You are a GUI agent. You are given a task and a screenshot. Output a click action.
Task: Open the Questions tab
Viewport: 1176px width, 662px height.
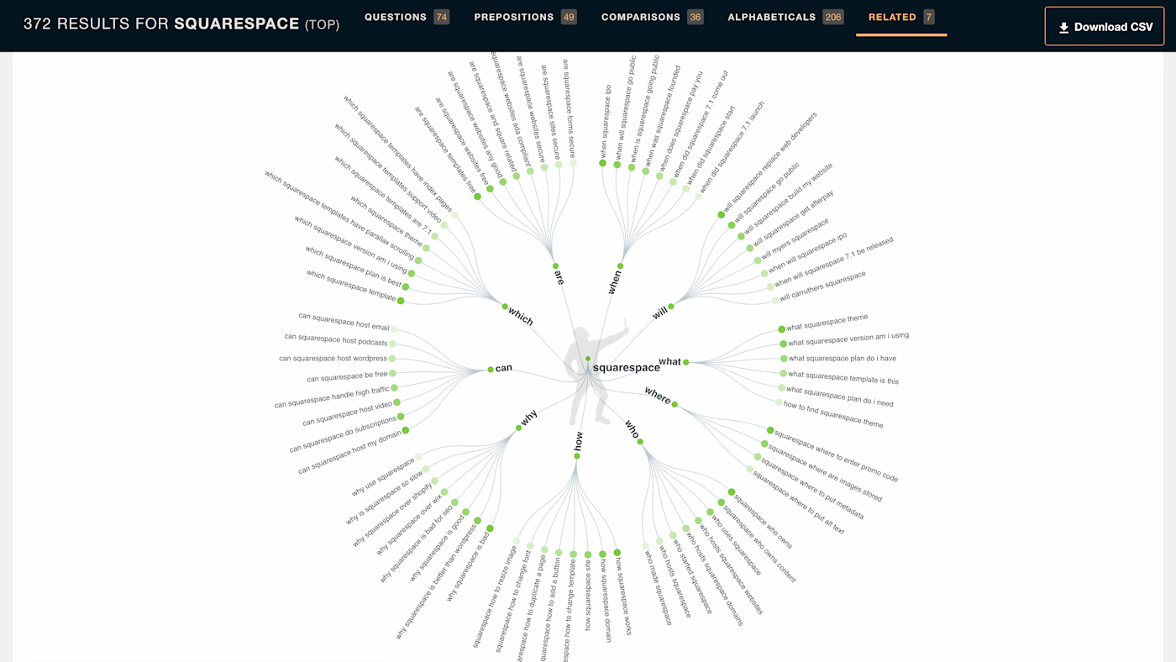[407, 18]
